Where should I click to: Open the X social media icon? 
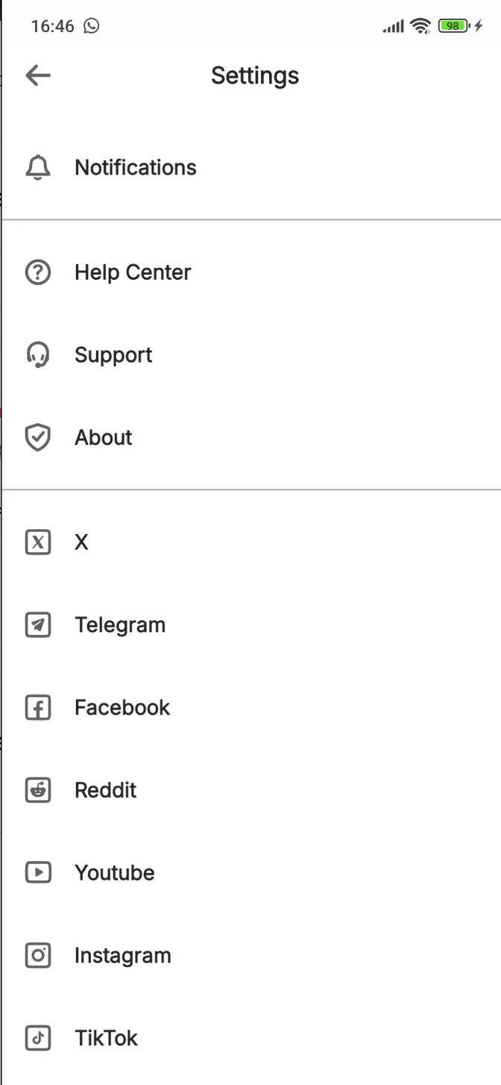[x=38, y=542]
